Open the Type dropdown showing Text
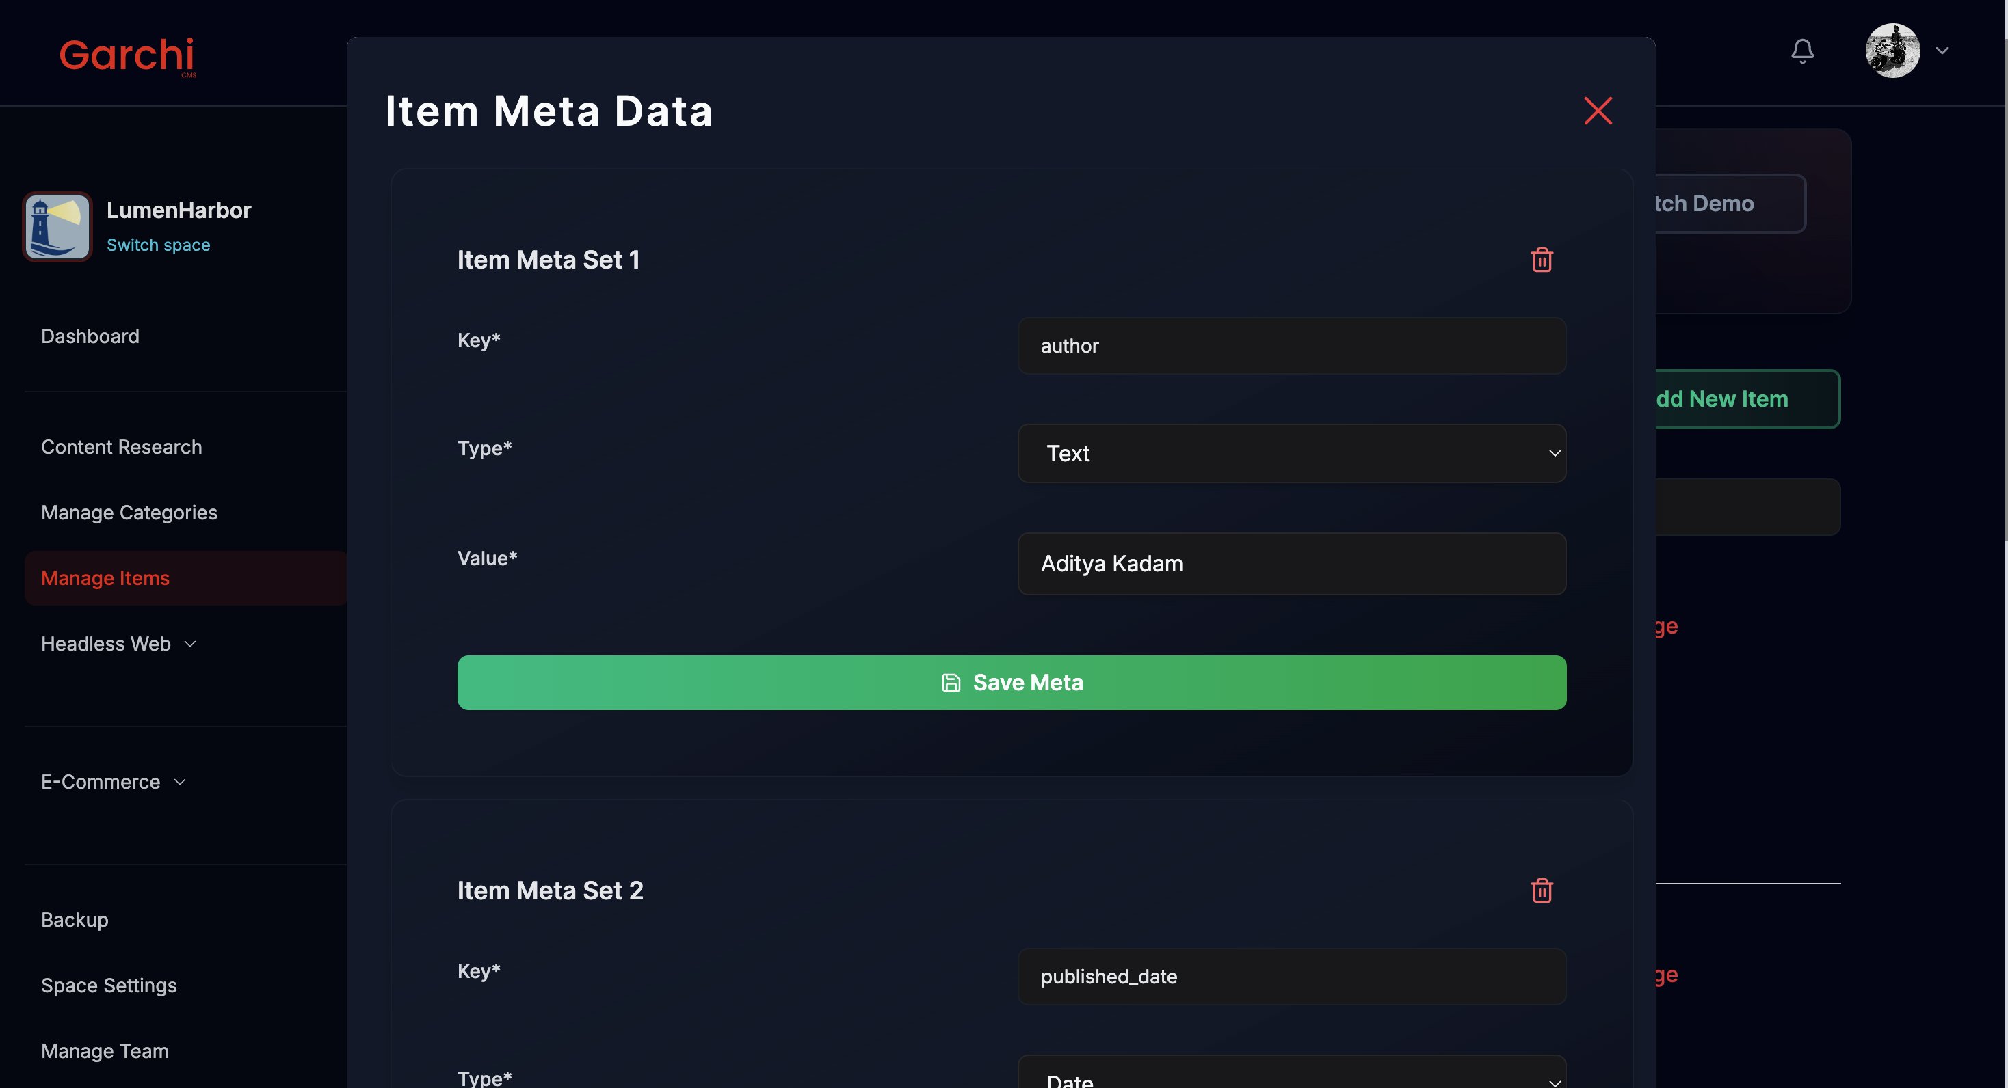Screen dimensions: 2008x1088 tap(1291, 453)
